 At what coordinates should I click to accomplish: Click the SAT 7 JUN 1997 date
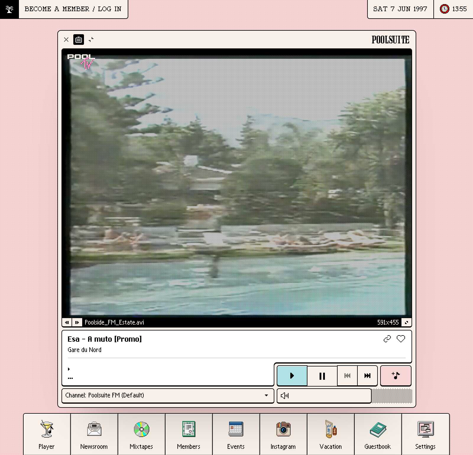point(400,9)
